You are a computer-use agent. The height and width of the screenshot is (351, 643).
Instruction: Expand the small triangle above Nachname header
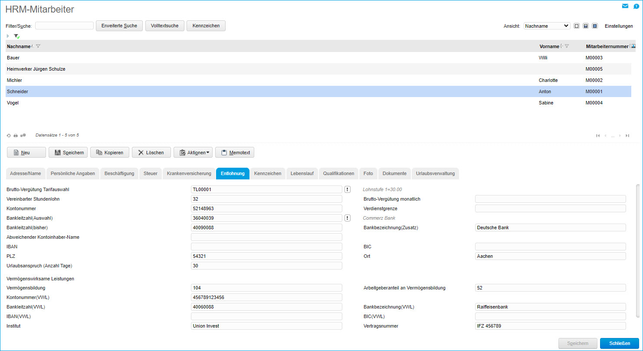point(8,36)
